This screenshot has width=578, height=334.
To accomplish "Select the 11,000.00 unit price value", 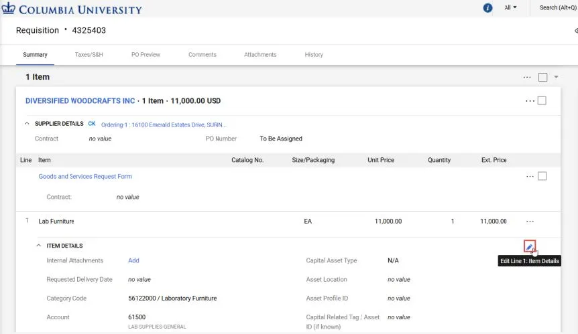I will click(388, 221).
